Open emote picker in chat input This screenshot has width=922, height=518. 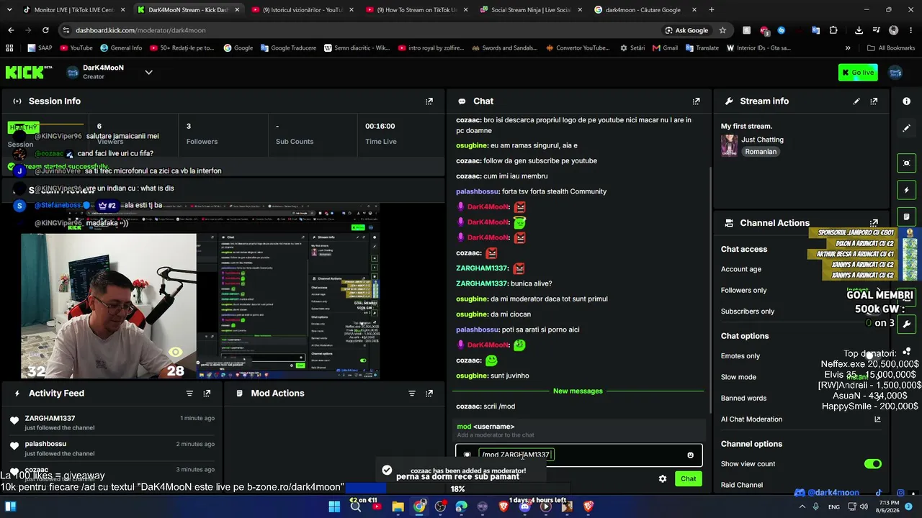click(690, 455)
